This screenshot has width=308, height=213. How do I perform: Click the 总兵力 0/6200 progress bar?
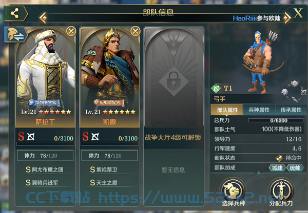276,120
